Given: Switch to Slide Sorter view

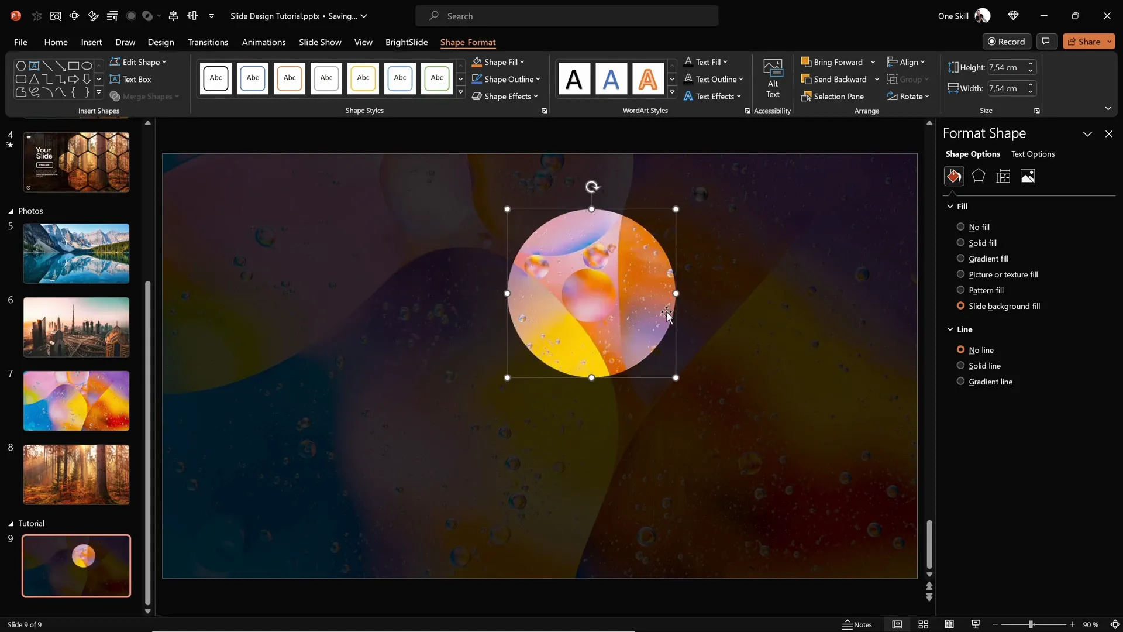Looking at the screenshot, I should [923, 624].
